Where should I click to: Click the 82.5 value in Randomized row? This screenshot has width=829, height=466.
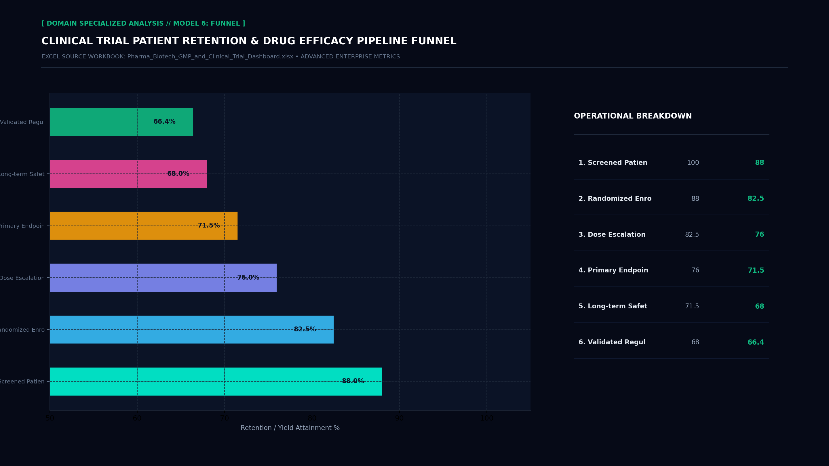pyautogui.click(x=755, y=199)
